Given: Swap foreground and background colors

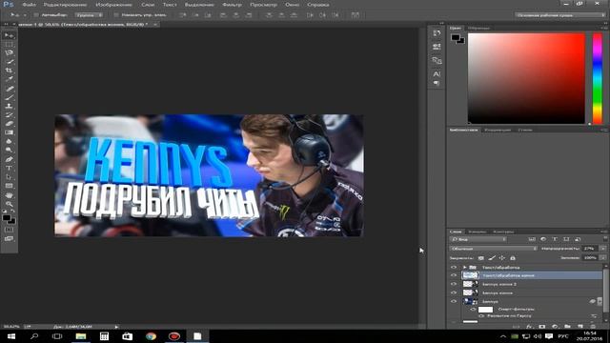Looking at the screenshot, I should tap(12, 212).
